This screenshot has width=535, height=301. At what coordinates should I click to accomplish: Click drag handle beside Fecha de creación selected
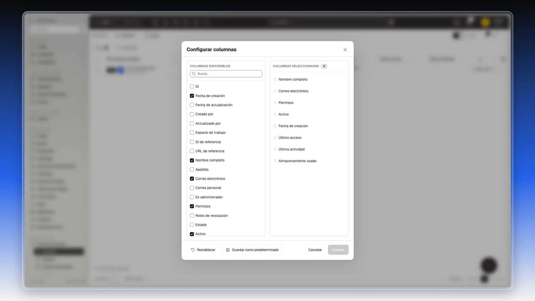275,126
